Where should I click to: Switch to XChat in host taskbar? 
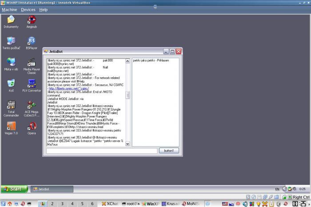click(x=110, y=203)
